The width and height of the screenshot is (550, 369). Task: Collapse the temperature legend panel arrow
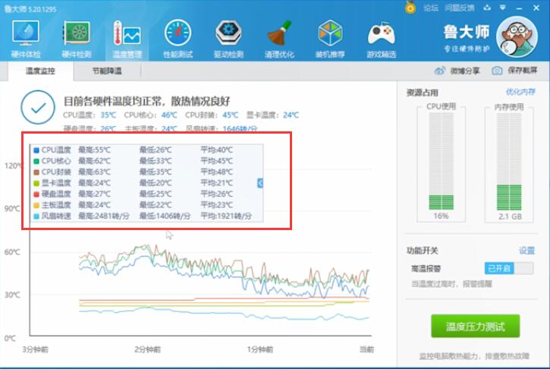[x=260, y=183]
